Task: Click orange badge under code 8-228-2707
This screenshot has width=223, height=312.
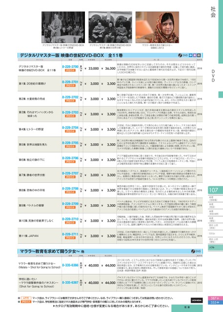Action: (70, 177)
